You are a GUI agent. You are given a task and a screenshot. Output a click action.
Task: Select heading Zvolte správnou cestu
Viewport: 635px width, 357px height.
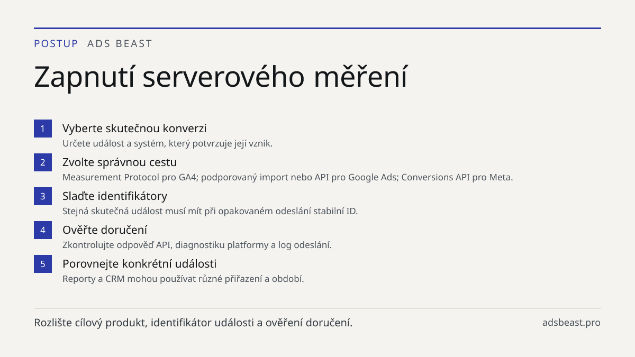click(x=120, y=162)
